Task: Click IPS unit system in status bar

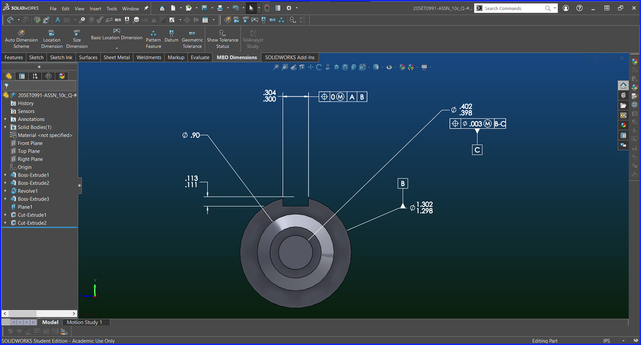Action: (x=607, y=341)
